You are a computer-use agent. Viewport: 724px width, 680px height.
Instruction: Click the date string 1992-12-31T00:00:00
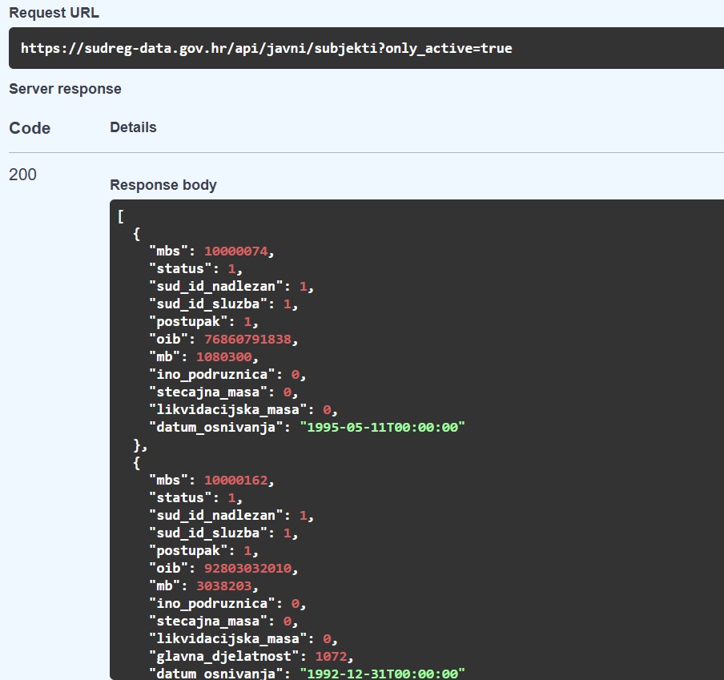coord(382,674)
